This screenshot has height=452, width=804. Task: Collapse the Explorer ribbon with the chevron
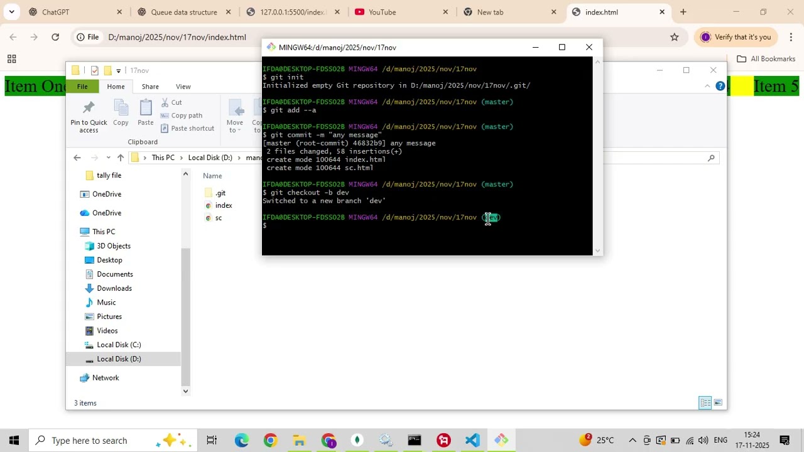coord(707,86)
